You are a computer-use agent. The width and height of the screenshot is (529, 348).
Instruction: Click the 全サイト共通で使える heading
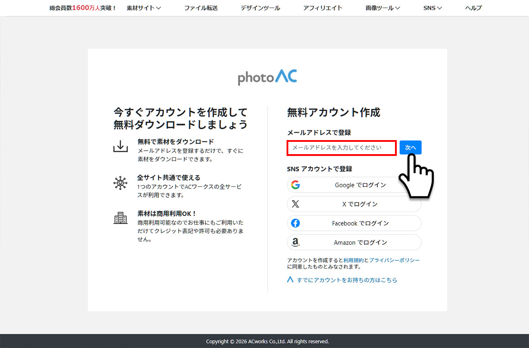tap(169, 178)
